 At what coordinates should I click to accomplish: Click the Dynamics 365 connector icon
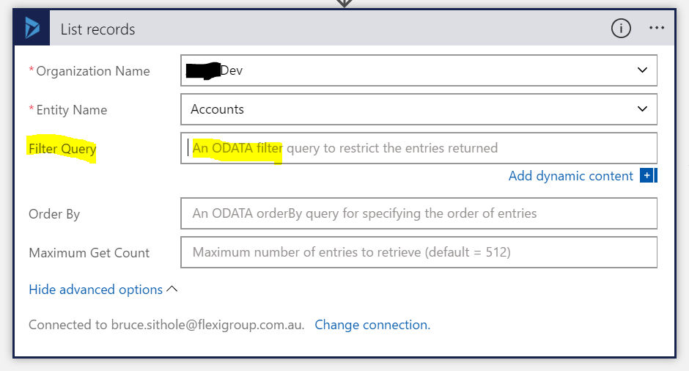click(x=32, y=29)
